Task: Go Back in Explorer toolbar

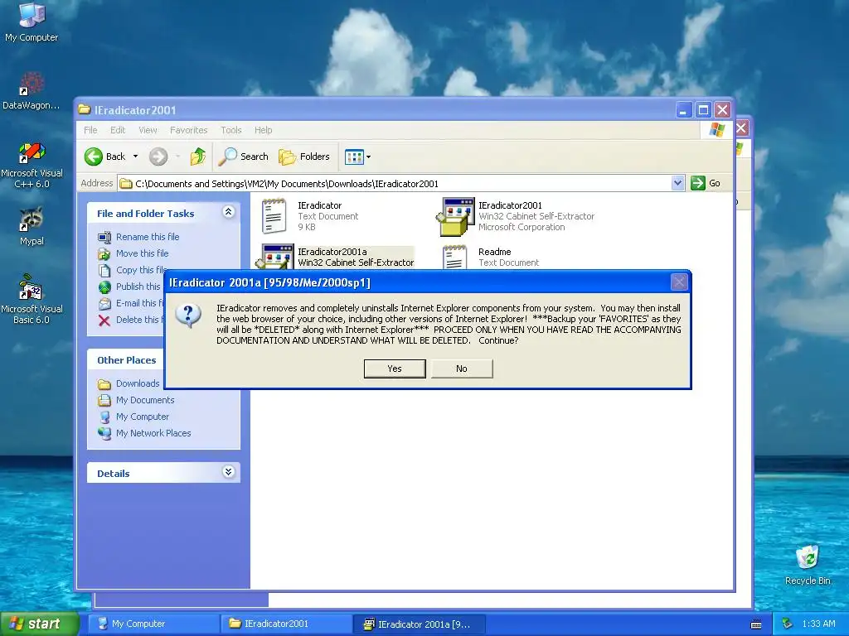Action: (105, 157)
